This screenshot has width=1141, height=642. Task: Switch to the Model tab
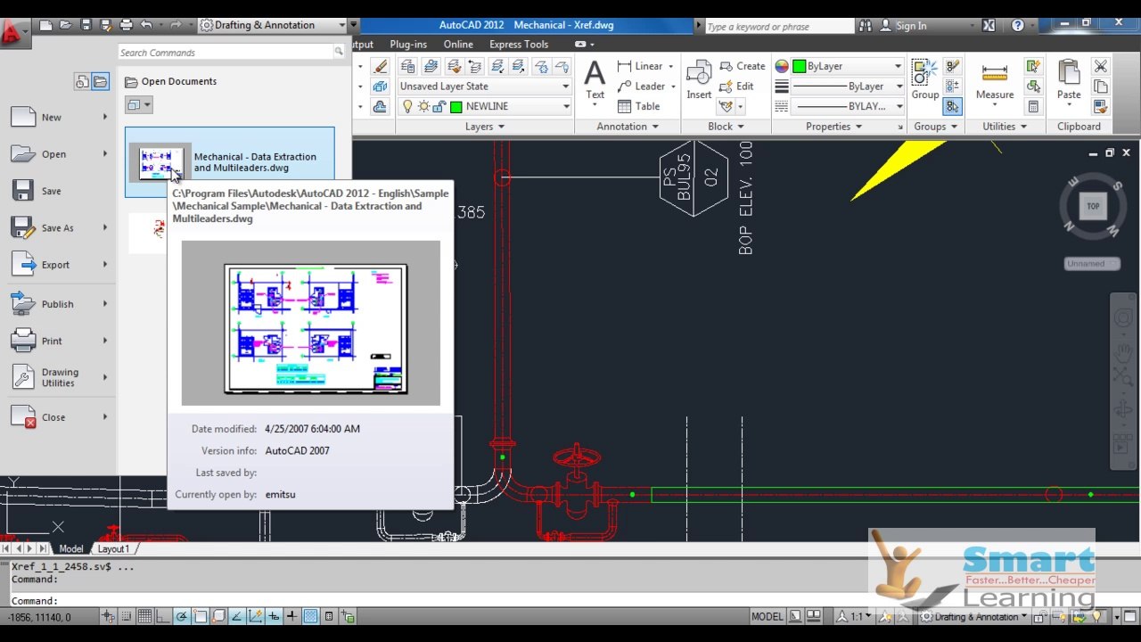(x=70, y=549)
